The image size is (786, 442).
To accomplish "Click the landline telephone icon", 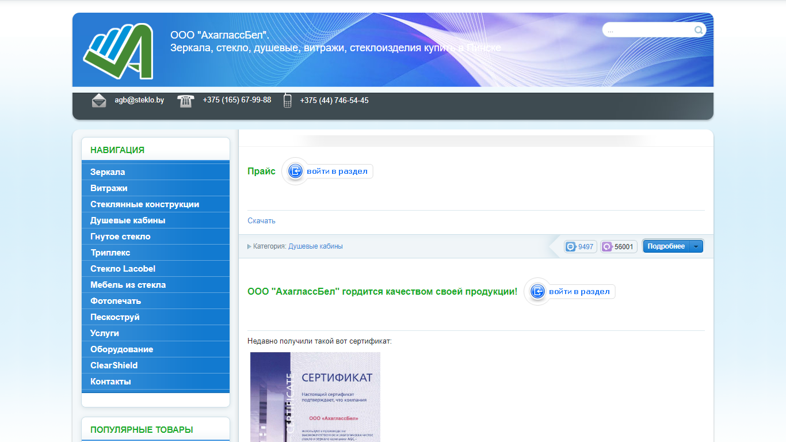I will click(x=186, y=101).
